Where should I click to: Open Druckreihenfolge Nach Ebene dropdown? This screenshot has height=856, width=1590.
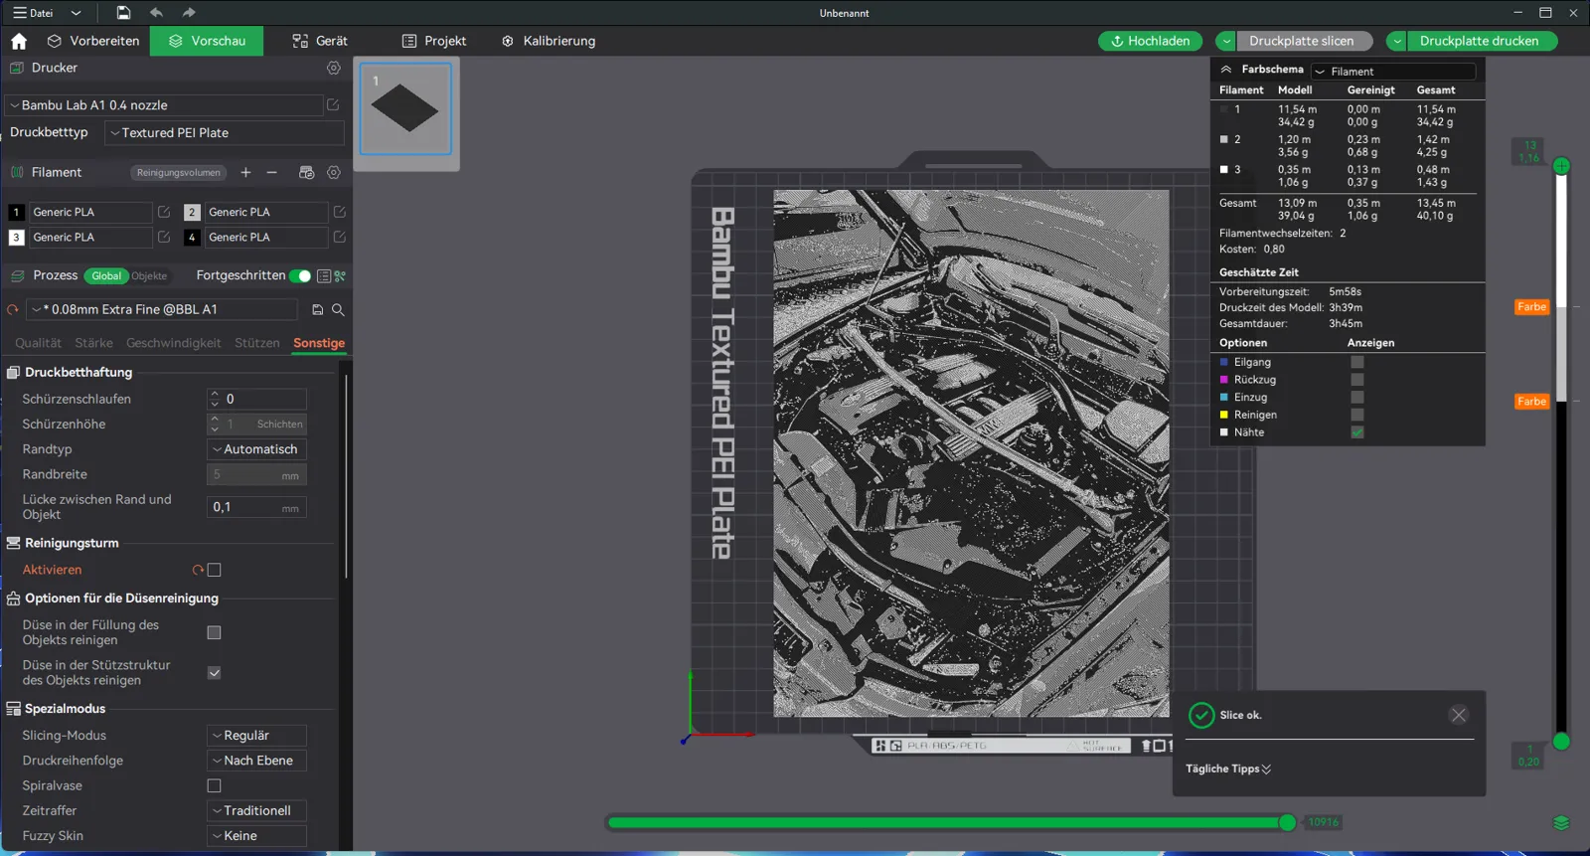[256, 761]
